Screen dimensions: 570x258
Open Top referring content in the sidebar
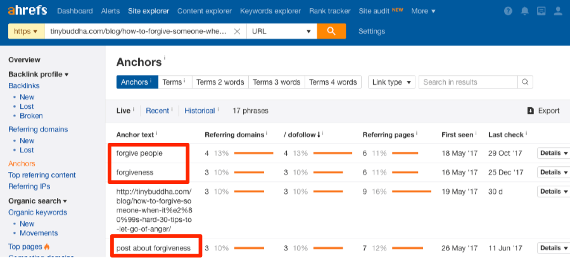pos(42,175)
